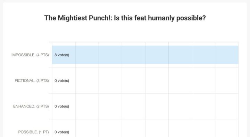Viewport: 250px width, 137px height.
Task: Click the '(3 PTS)' points text
Action: (x=43, y=81)
